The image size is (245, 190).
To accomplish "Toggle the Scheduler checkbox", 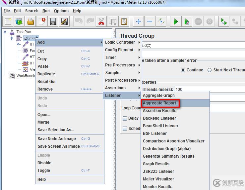I will (125, 129).
